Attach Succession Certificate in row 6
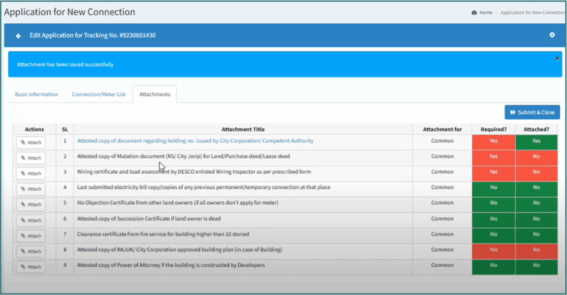Image resolution: width=567 pixels, height=295 pixels. tap(31, 220)
